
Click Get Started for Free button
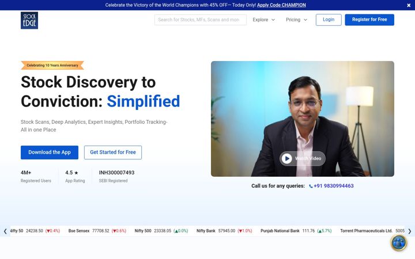click(113, 153)
